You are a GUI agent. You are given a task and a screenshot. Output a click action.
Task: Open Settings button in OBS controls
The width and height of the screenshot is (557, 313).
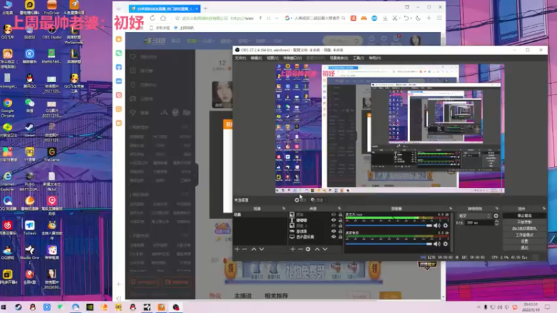click(524, 241)
